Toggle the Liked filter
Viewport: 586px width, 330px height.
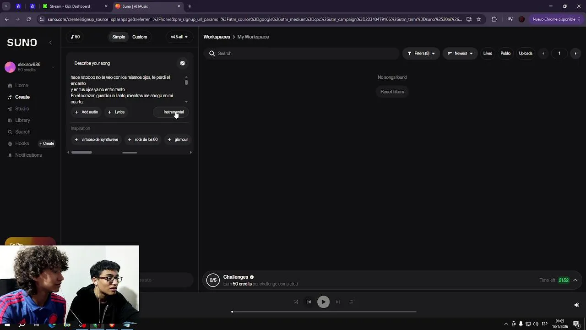[x=488, y=53]
